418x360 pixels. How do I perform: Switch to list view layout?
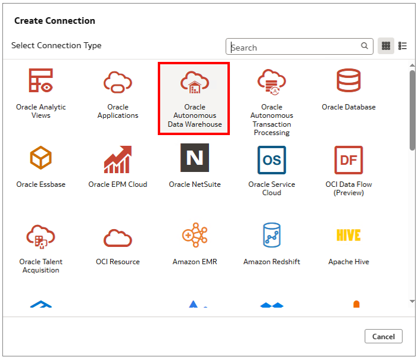403,46
